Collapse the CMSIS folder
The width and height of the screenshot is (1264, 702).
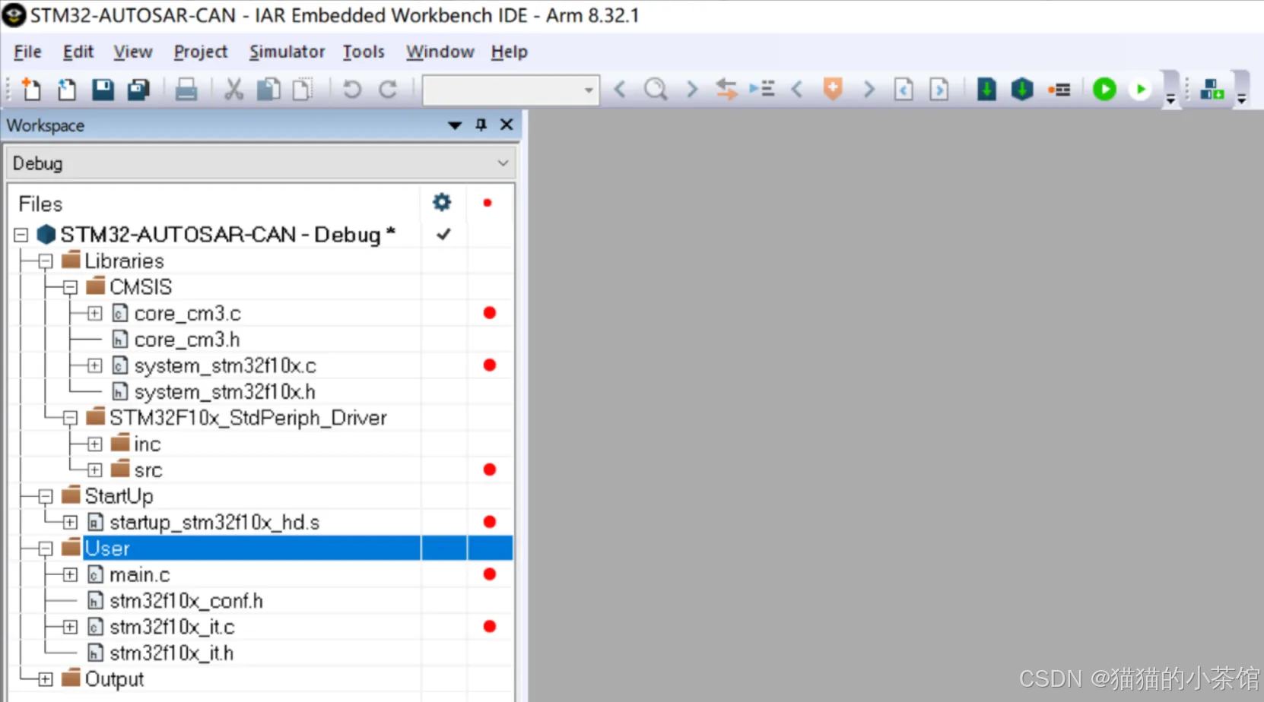pos(71,287)
